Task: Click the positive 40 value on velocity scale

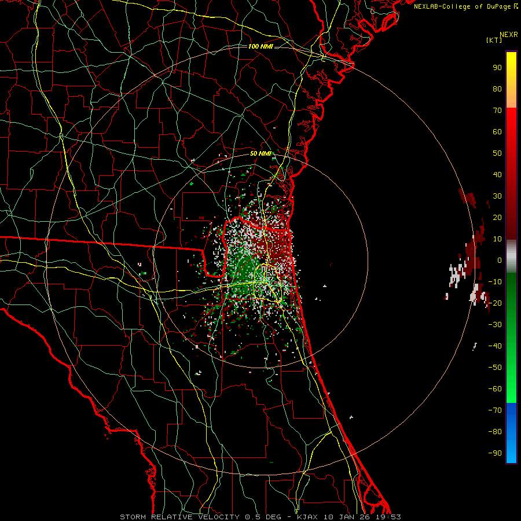Action: coord(497,174)
